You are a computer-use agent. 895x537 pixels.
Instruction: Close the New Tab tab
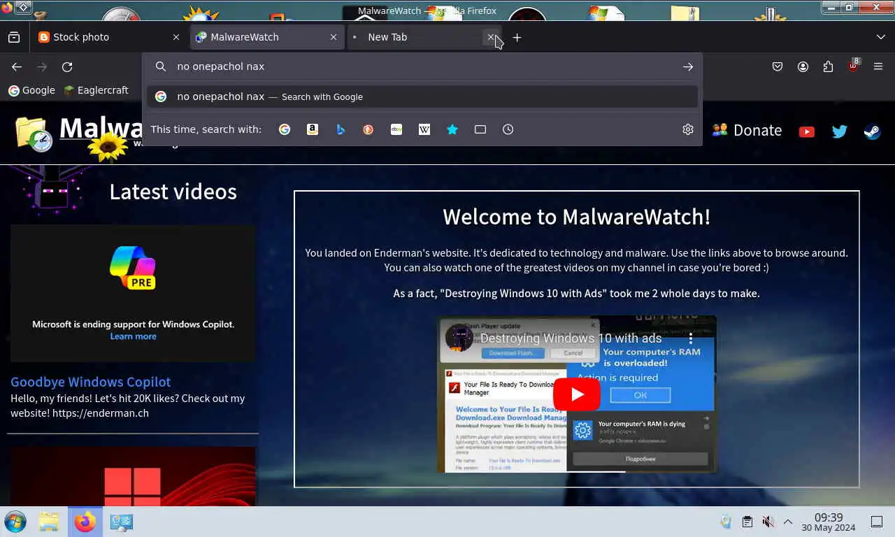point(491,37)
